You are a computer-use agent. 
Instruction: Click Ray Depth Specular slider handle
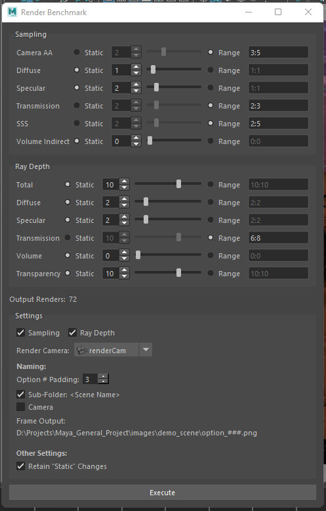(x=146, y=219)
